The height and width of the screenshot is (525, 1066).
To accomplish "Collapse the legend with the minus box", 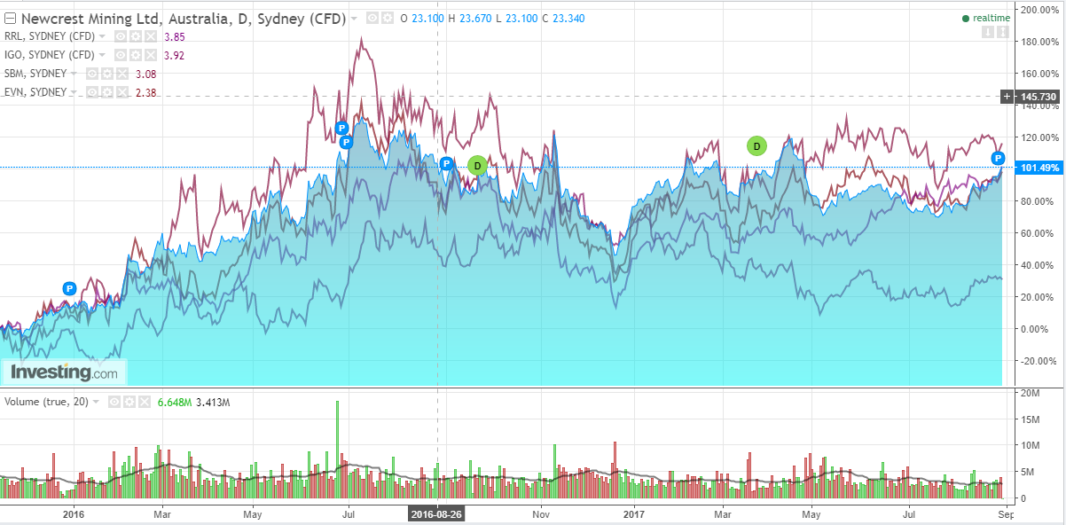I will (x=10, y=19).
